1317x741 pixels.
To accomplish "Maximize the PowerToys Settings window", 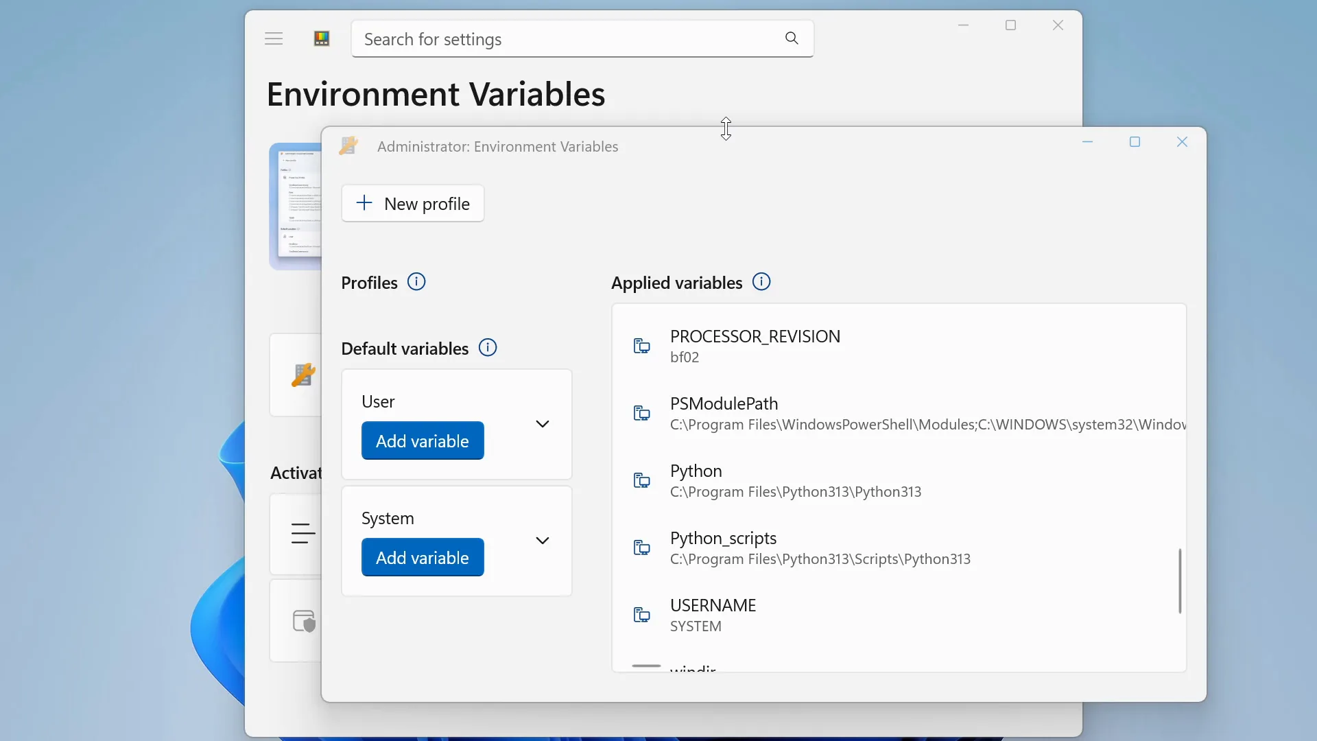I will click(x=1010, y=25).
